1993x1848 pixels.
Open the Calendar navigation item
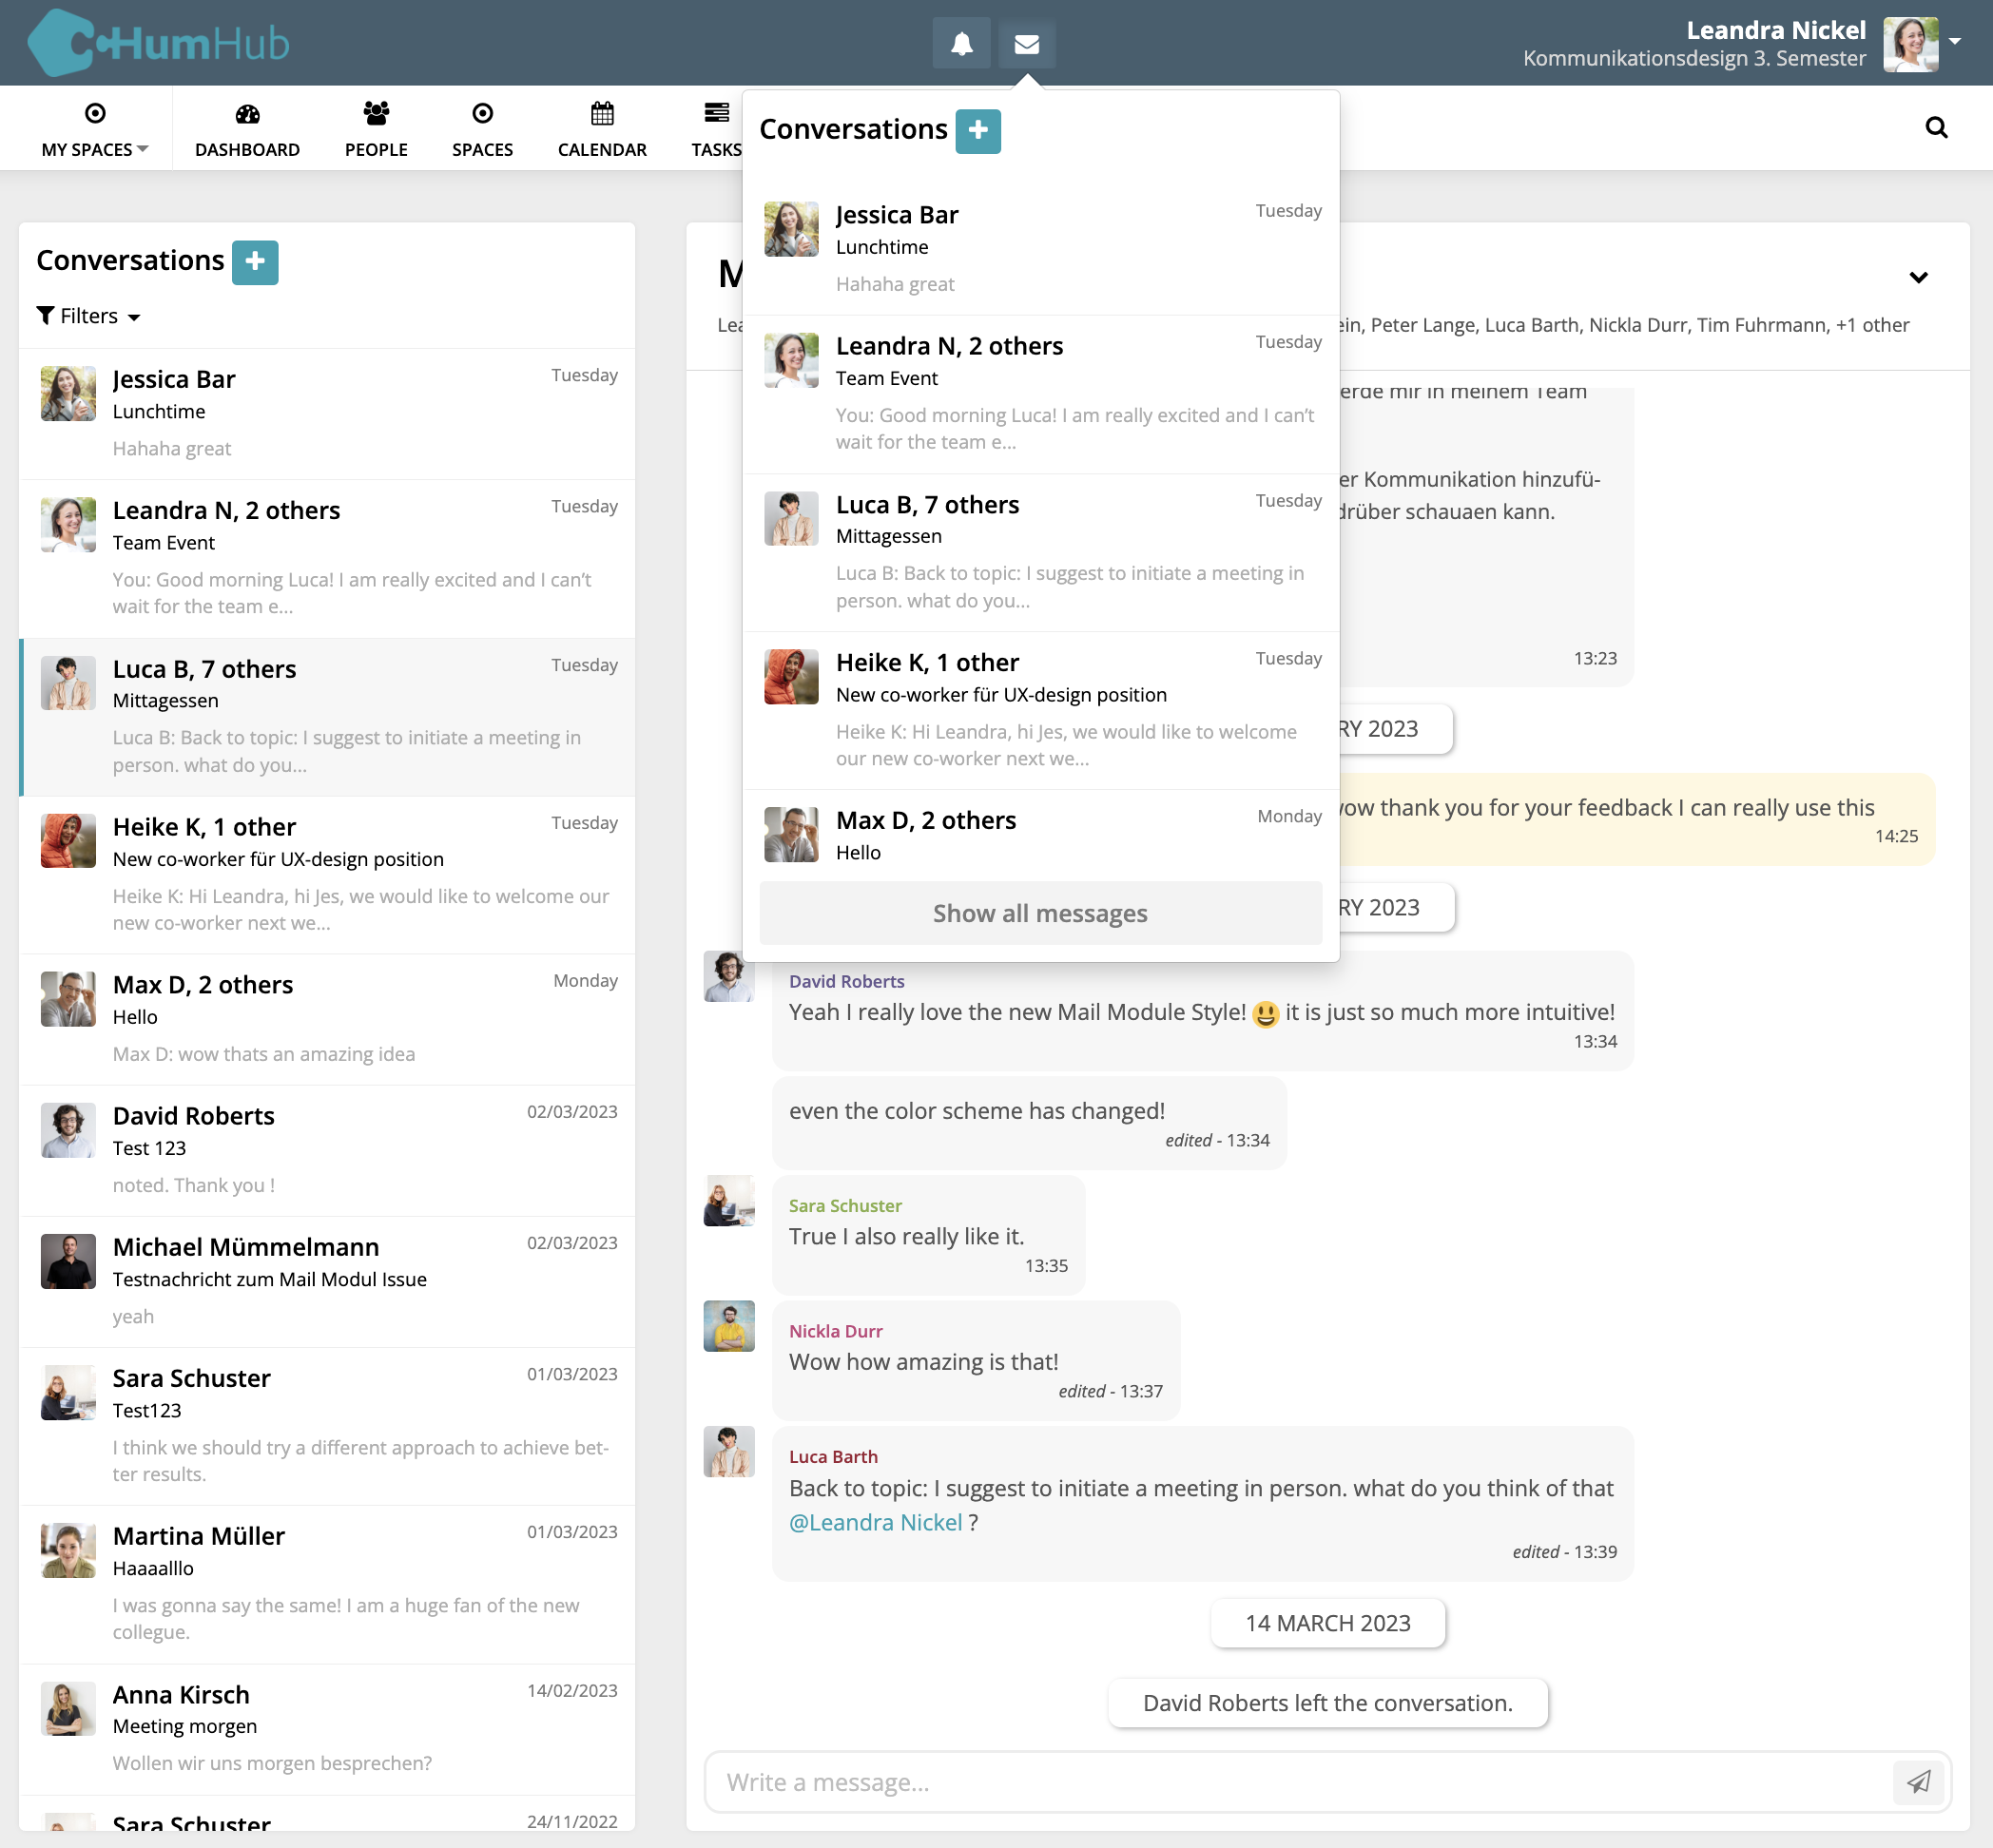click(602, 129)
